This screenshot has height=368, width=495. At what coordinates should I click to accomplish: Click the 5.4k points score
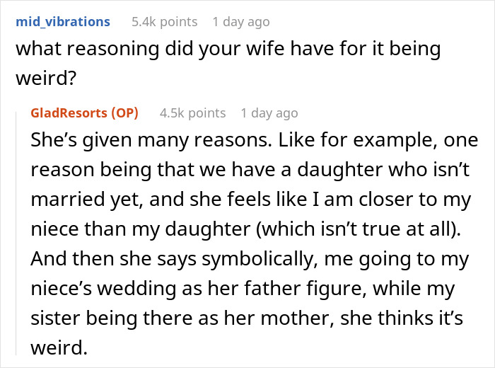[165, 22]
